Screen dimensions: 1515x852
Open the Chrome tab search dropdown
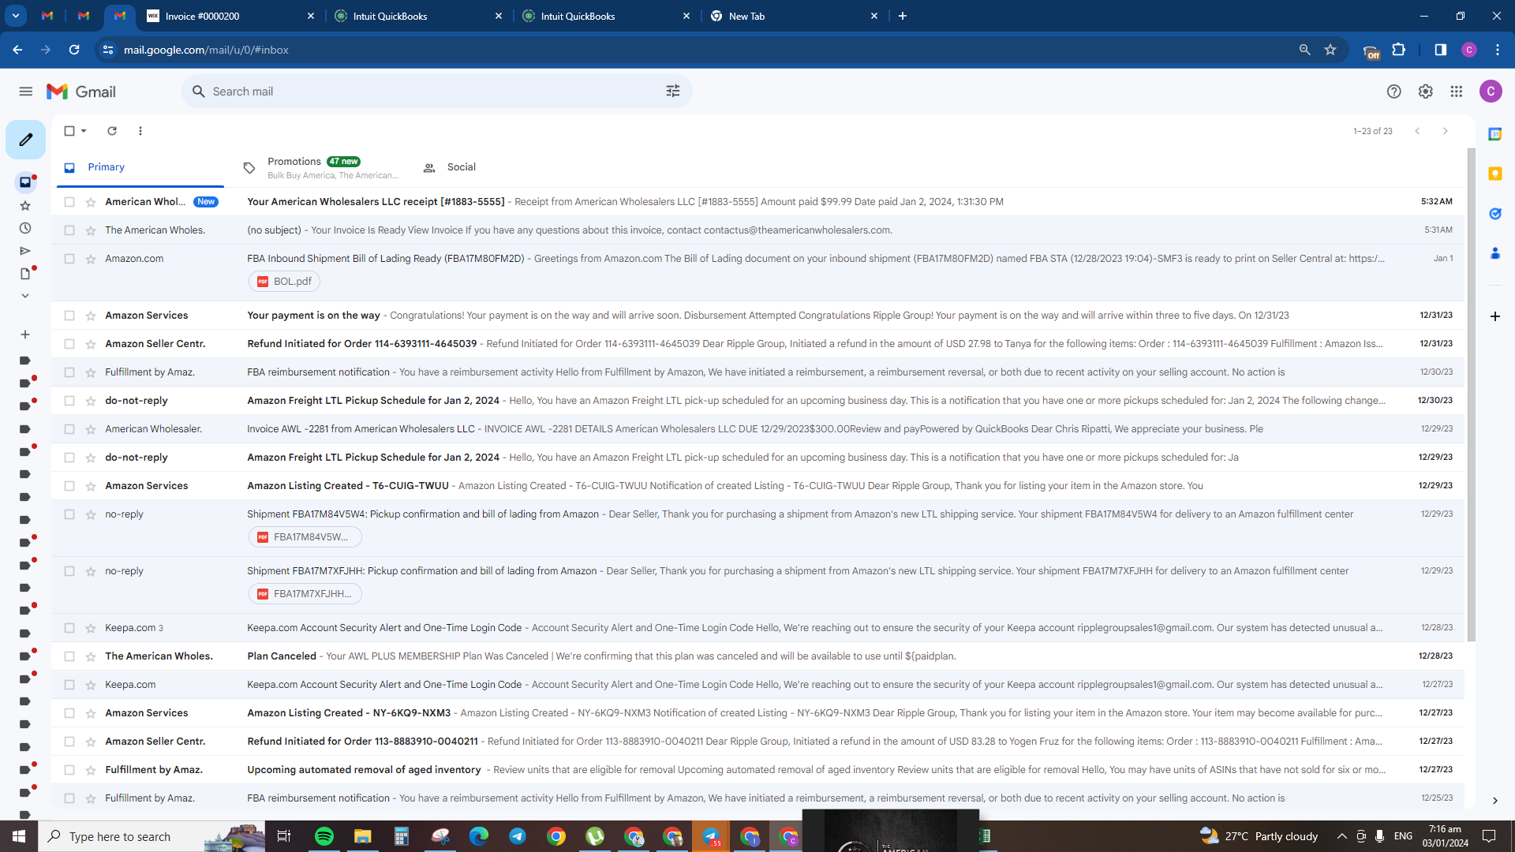coord(16,16)
